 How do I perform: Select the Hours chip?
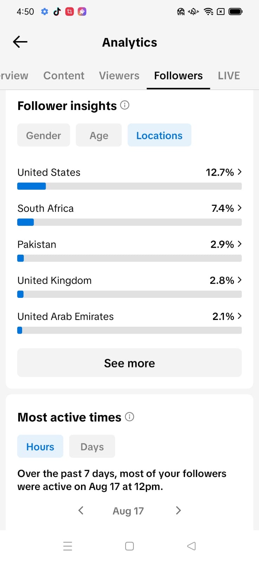[x=40, y=446]
